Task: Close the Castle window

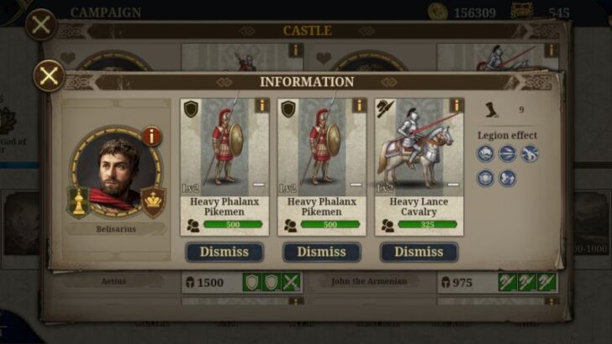Action: 41,25
